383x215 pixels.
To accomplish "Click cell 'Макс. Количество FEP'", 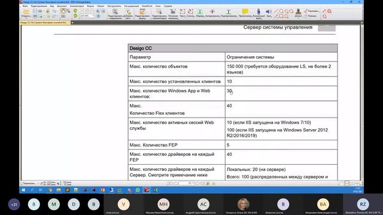I will (177, 145).
